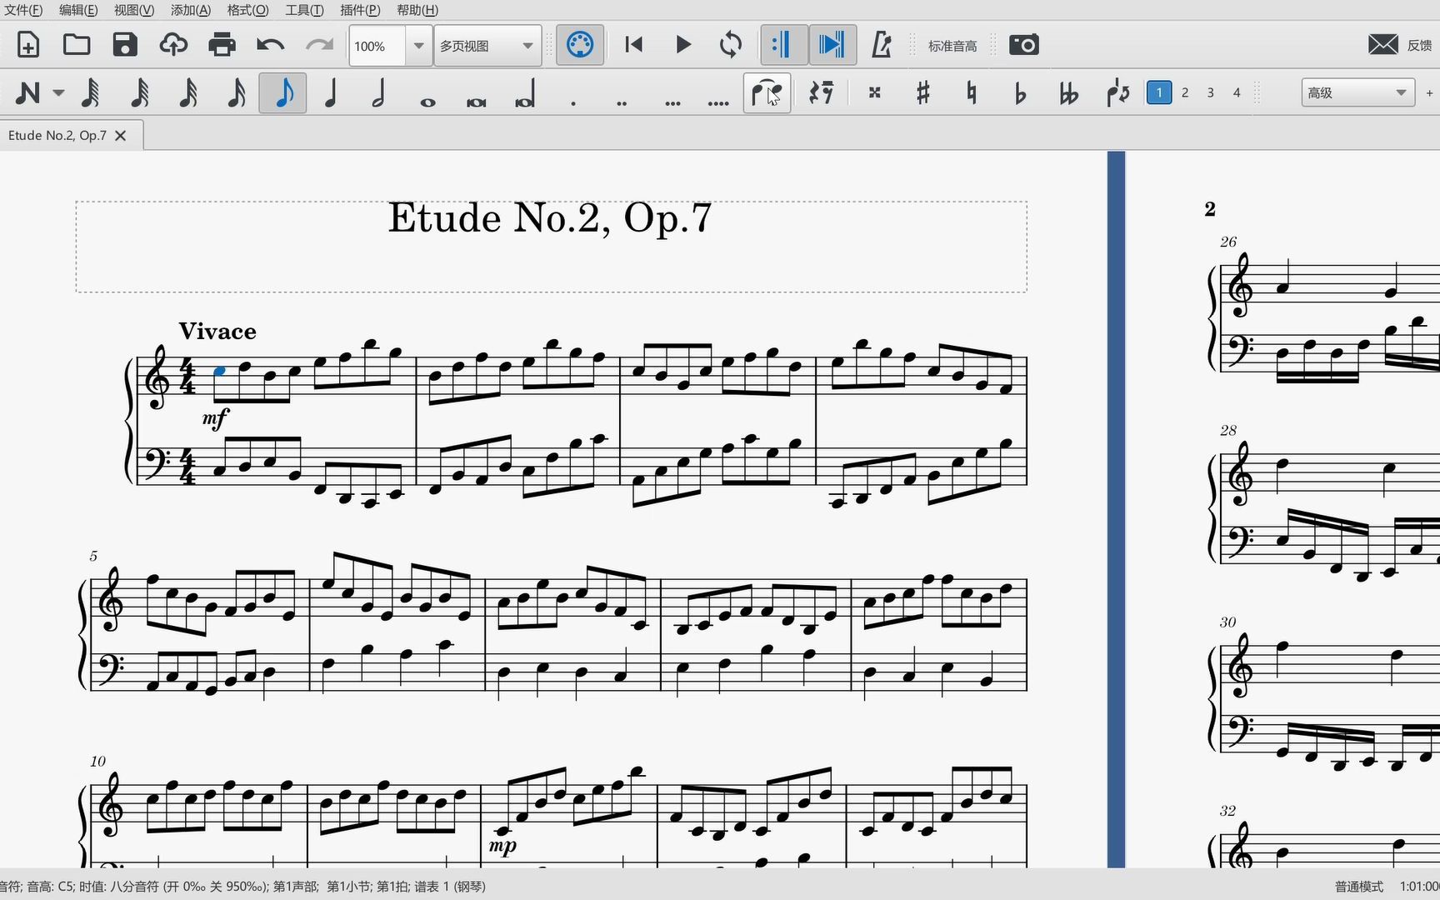The image size is (1440, 900).
Task: Create a new score with the new file icon
Action: coord(28,45)
